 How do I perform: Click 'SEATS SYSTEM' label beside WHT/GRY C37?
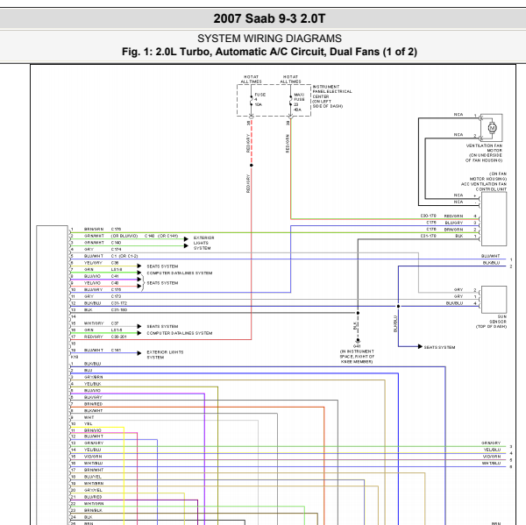click(162, 326)
